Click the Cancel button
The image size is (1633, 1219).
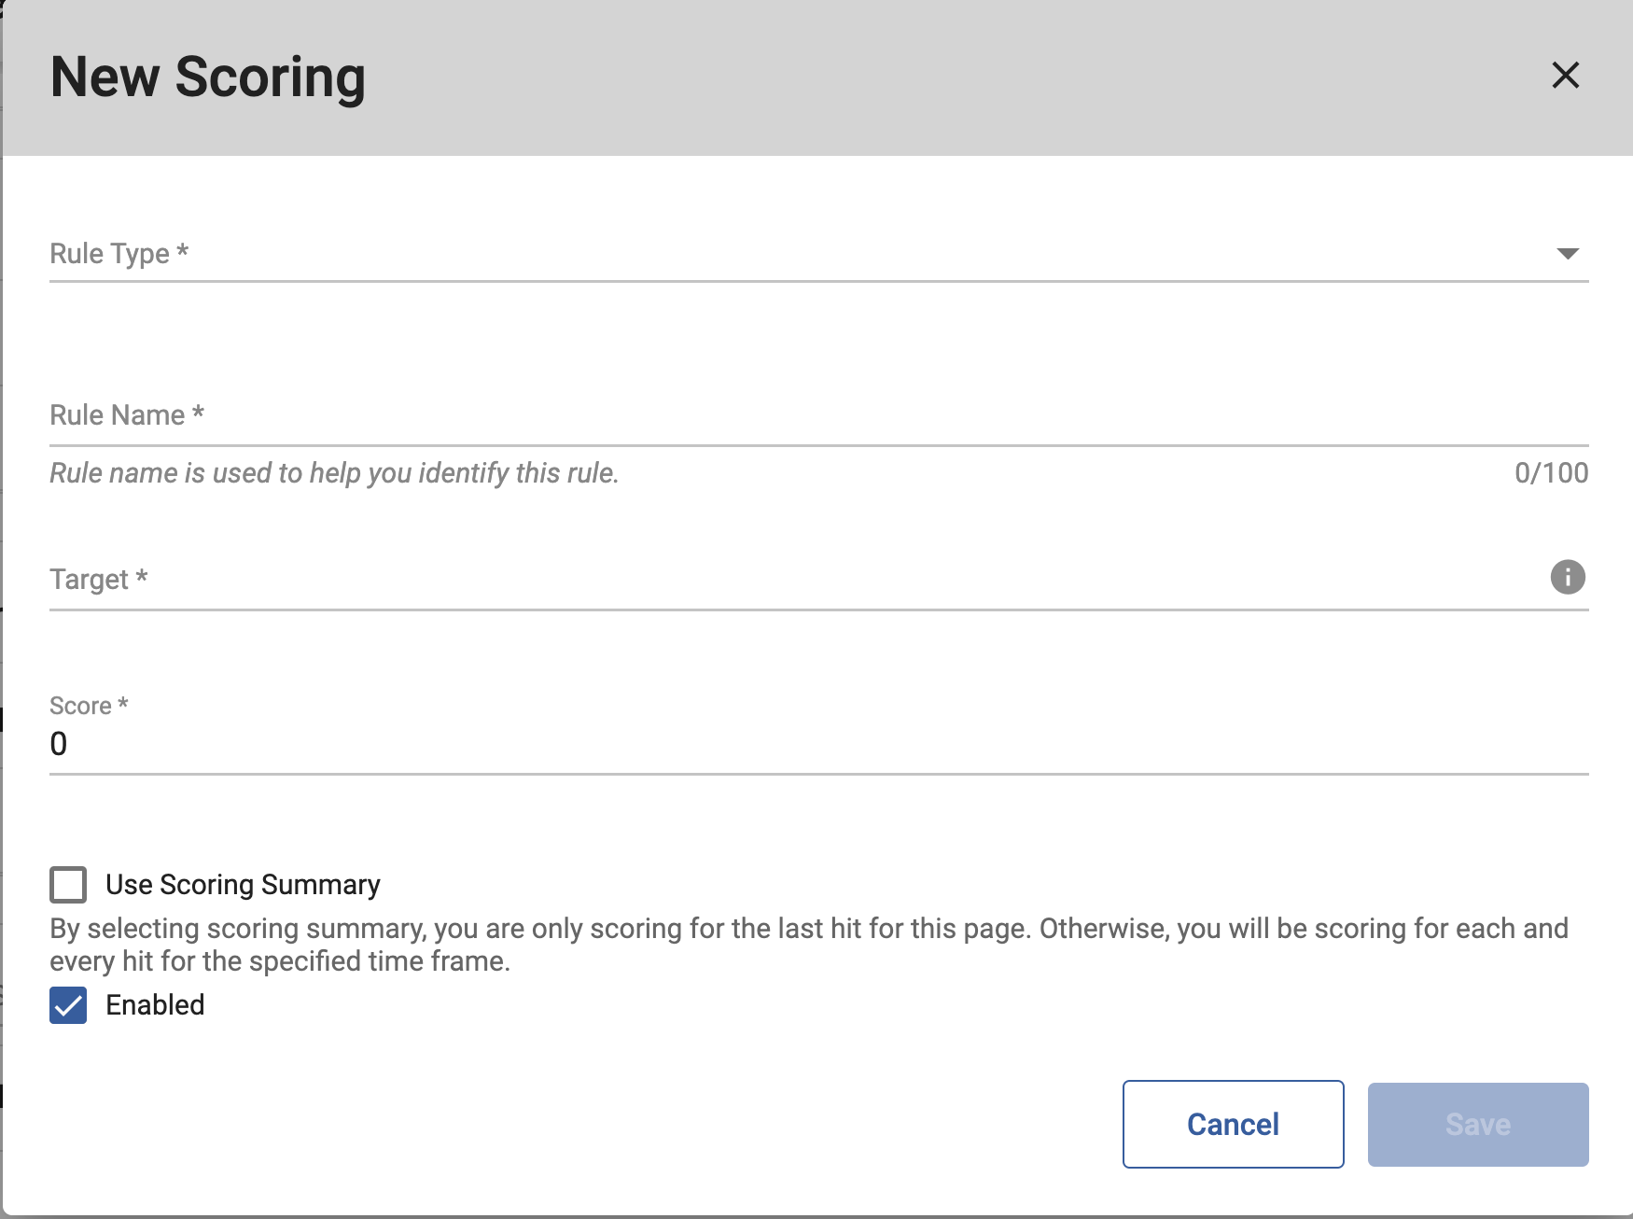click(x=1233, y=1124)
